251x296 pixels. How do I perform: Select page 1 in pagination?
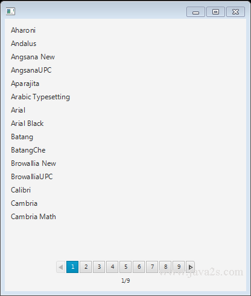[72, 267]
